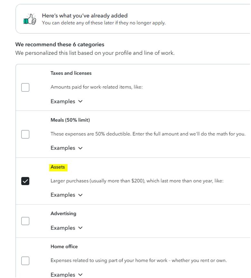251x278 pixels.
Task: Click the Home office category title
Action: pyautogui.click(x=64, y=246)
